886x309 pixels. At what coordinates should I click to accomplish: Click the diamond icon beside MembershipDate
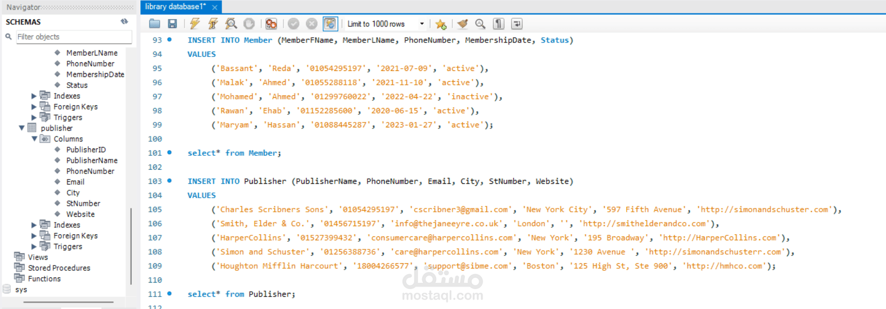58,74
